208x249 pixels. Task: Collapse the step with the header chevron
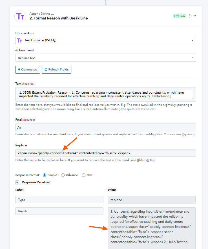pyautogui.click(x=195, y=16)
